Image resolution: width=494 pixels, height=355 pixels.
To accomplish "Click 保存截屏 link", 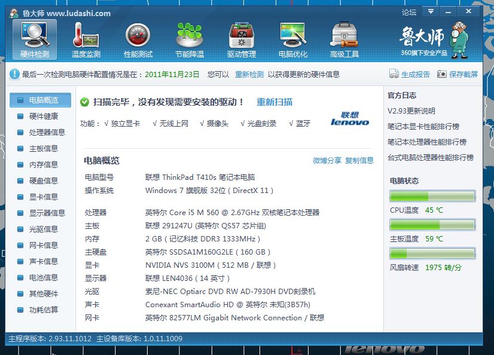I will click(463, 75).
